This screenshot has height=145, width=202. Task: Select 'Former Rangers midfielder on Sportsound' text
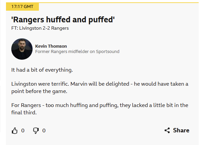click(77, 52)
